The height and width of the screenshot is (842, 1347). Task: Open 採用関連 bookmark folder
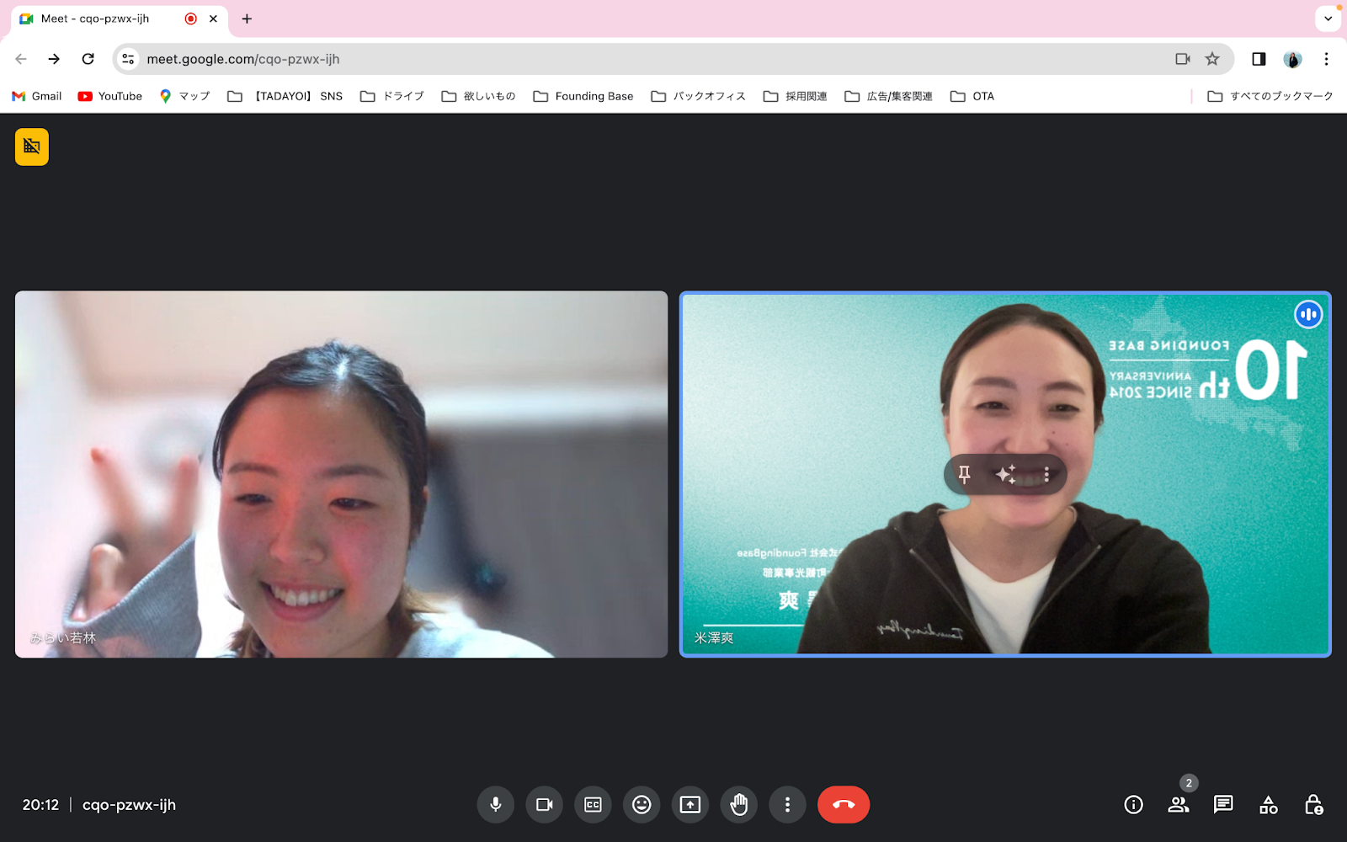[796, 96]
